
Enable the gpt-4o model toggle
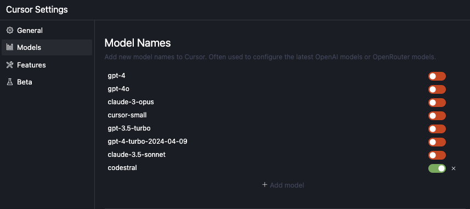437,89
